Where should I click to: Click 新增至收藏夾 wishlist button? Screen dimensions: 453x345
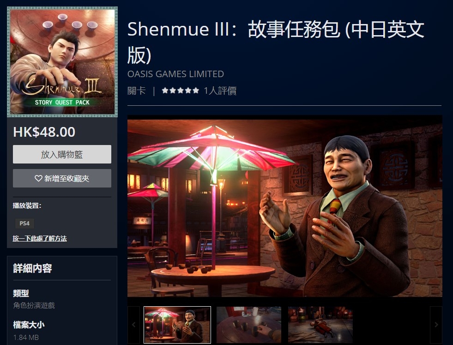tap(62, 178)
